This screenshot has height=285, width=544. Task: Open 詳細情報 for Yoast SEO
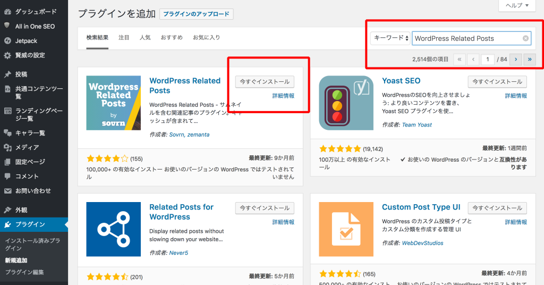tap(516, 96)
